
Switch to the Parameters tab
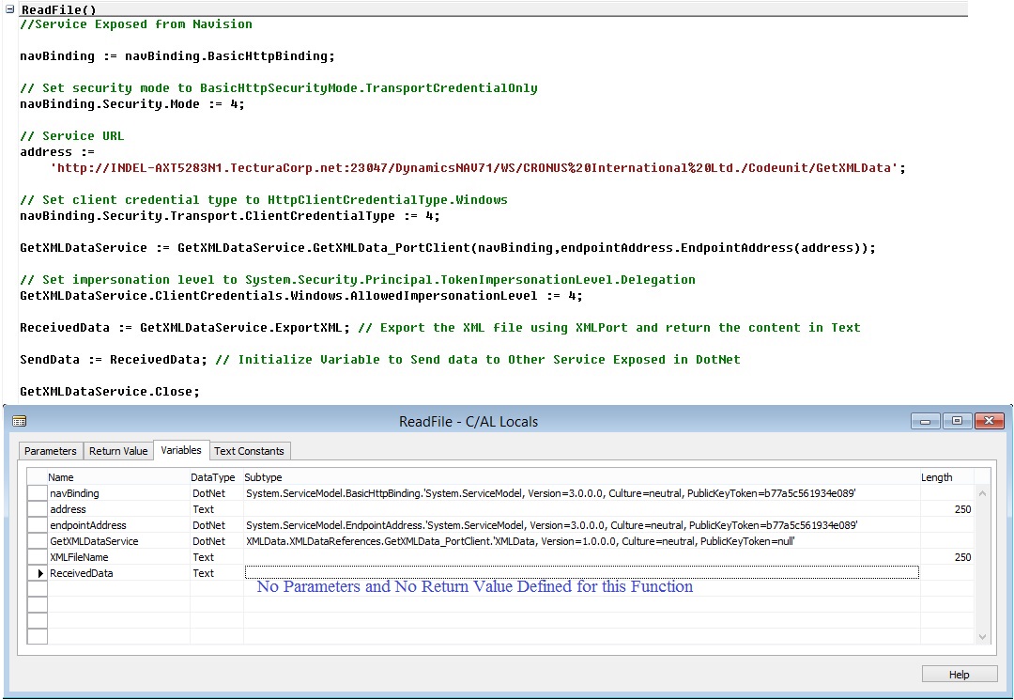tap(50, 451)
